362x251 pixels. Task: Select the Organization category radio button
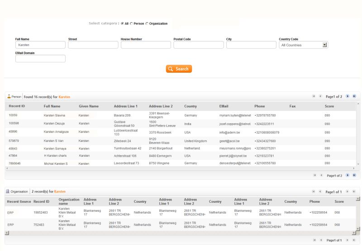coord(147,23)
